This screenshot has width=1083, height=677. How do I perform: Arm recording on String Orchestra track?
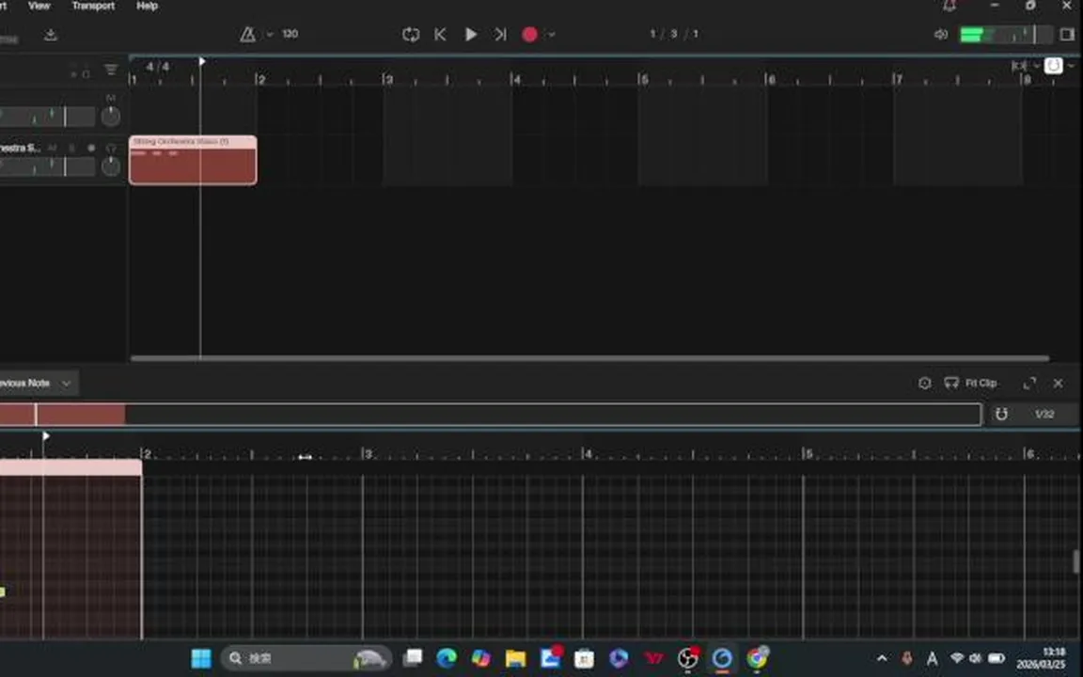91,148
